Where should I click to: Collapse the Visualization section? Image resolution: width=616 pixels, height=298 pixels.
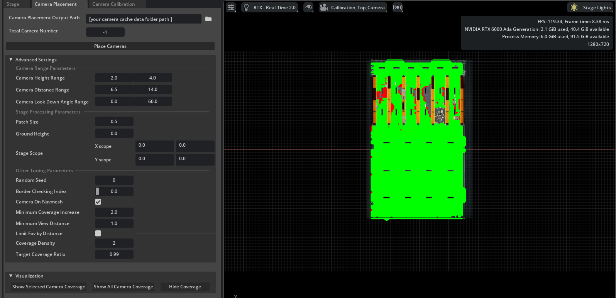[x=11, y=276]
